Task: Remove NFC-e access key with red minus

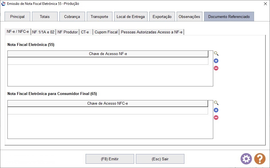Action: pos(216,118)
